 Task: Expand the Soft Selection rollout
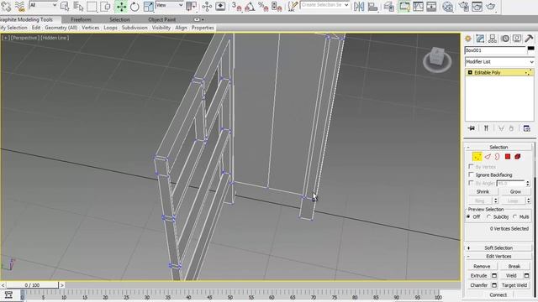pyautogui.click(x=498, y=247)
